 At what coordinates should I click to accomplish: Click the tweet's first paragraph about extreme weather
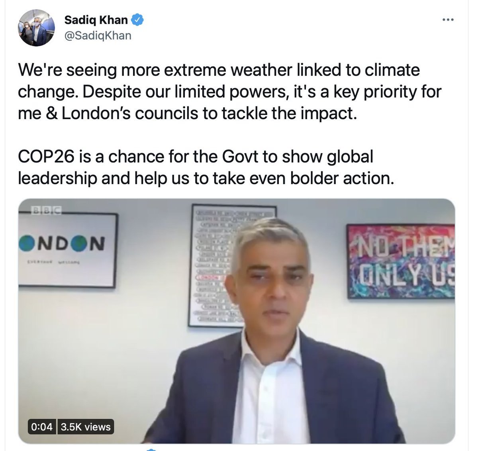(x=230, y=92)
